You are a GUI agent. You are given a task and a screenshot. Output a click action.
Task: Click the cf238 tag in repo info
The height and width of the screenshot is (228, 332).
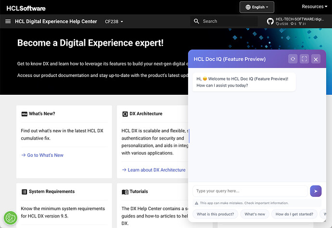point(282,24)
